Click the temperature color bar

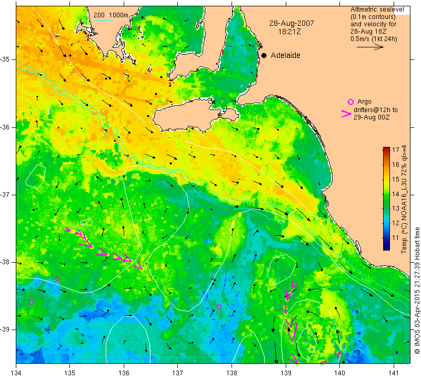click(x=386, y=198)
